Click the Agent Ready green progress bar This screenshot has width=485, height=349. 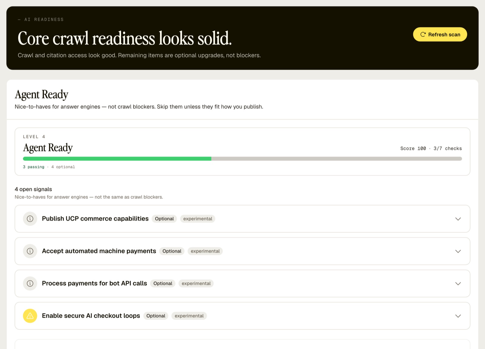117,159
